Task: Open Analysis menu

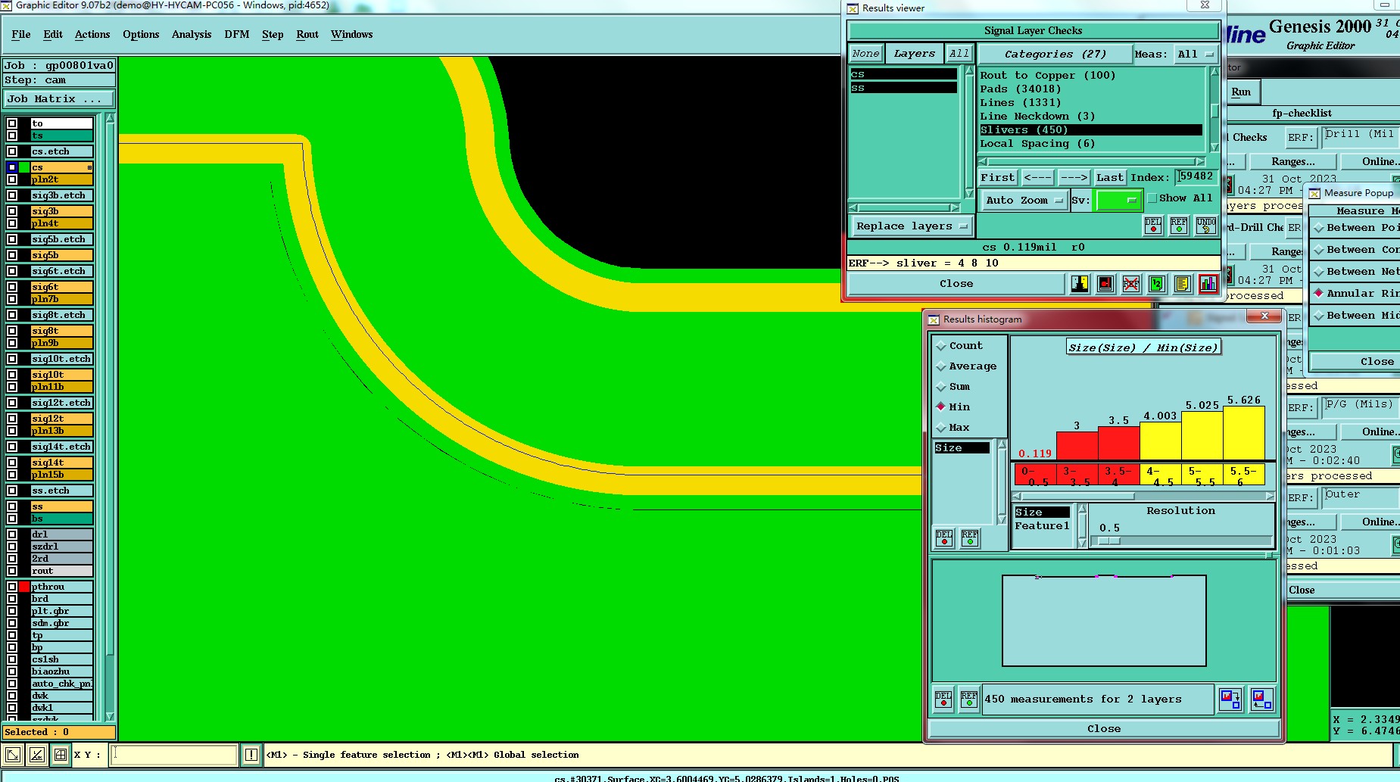Action: (192, 35)
